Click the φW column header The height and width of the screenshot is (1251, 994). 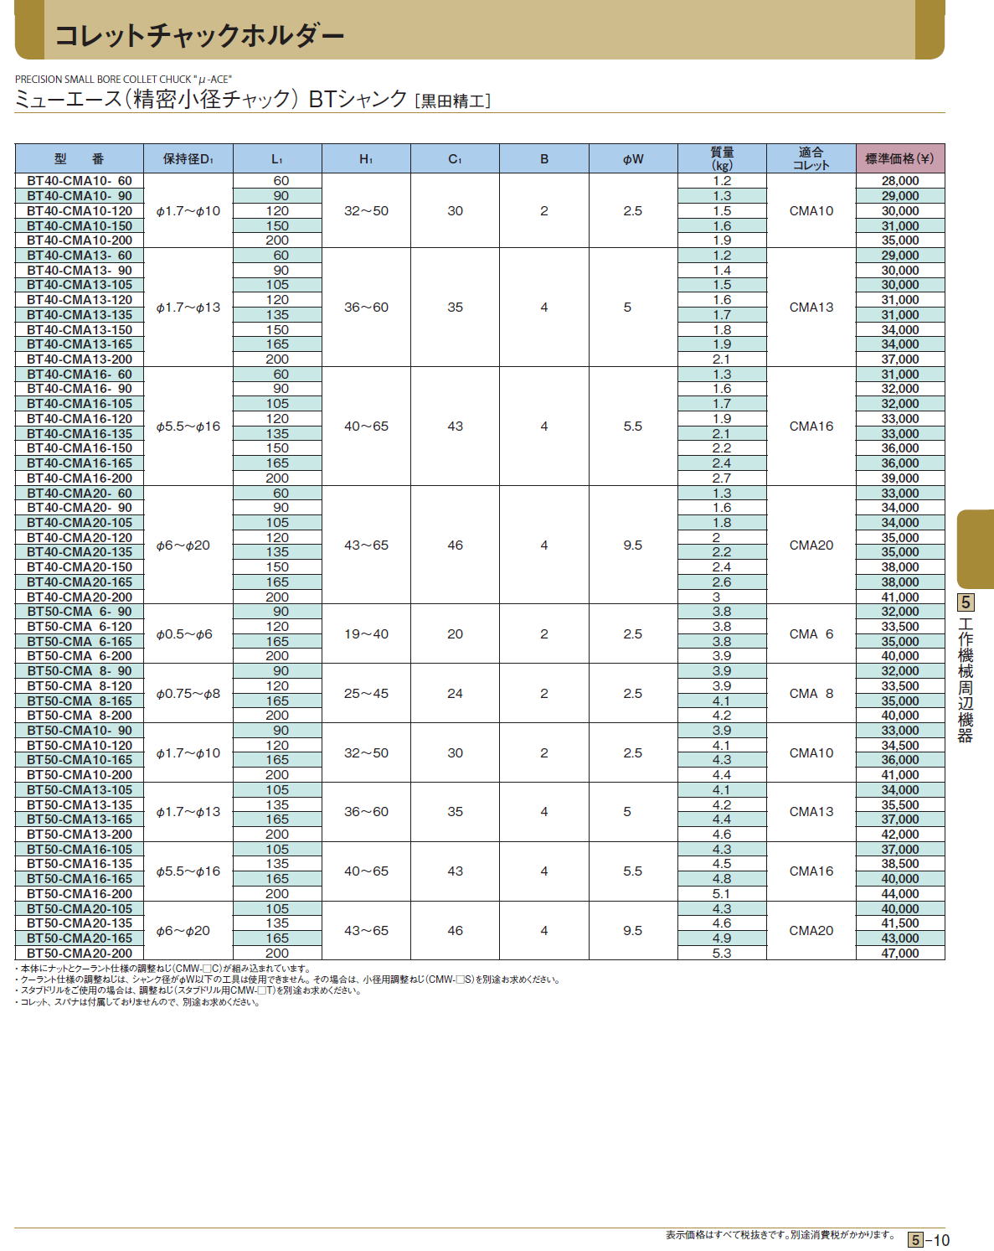(633, 158)
